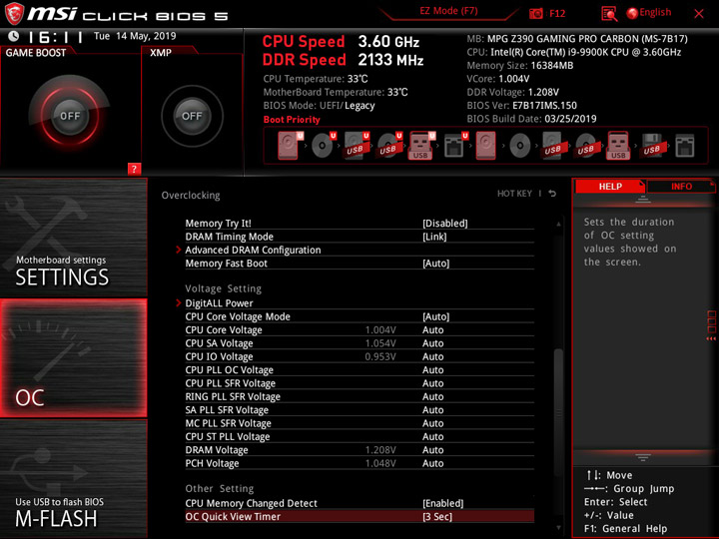
Task: Switch to the INFO tab
Action: pos(681,186)
